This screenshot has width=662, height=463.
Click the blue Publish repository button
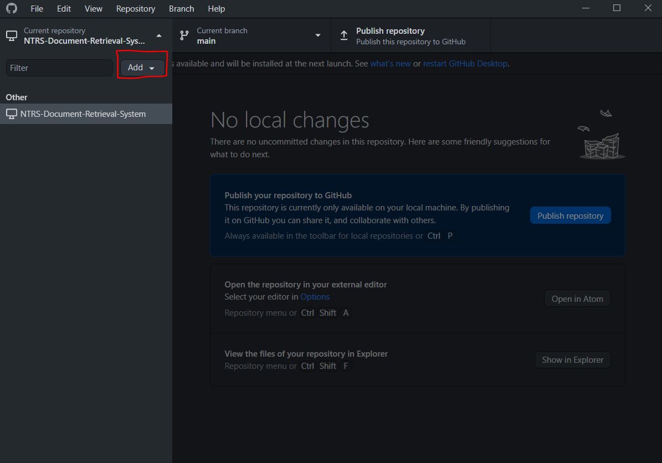[x=570, y=215]
